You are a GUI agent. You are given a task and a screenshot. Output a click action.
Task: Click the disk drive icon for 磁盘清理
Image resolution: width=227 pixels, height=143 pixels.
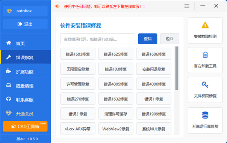(x=9, y=85)
